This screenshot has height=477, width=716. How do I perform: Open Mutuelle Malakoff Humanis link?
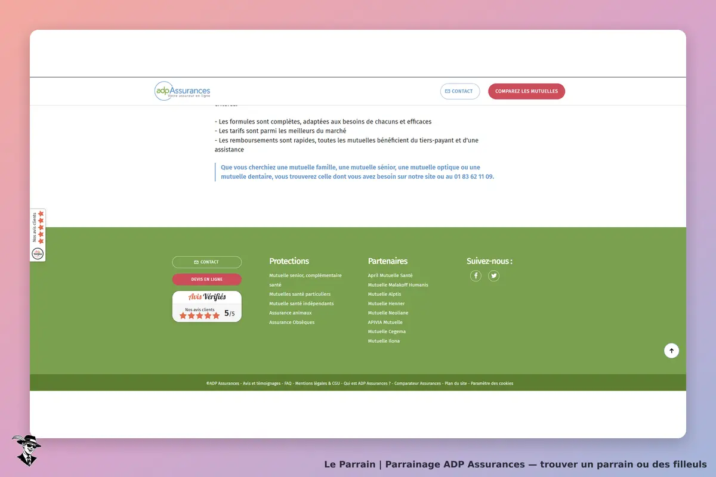398,285
